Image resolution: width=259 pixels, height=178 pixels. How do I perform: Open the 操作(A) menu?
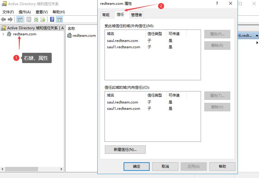pos(24,12)
